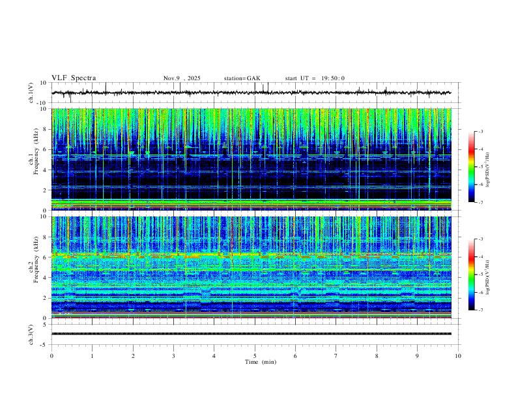Click the '4' kHz tick on ch.2 spectrogram
Image resolution: width=516 pixels, height=399 pixels.
point(45,278)
